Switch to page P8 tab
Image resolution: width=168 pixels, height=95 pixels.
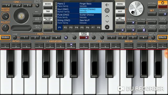[x=99, y=27]
